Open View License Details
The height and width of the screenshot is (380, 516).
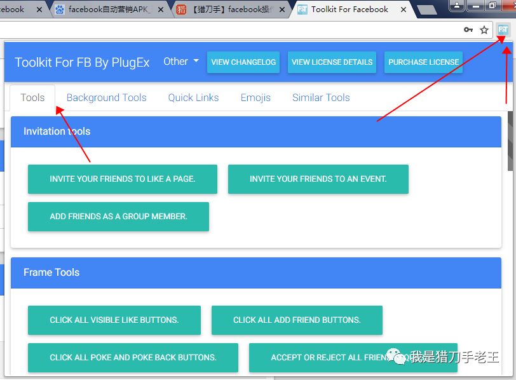point(332,62)
